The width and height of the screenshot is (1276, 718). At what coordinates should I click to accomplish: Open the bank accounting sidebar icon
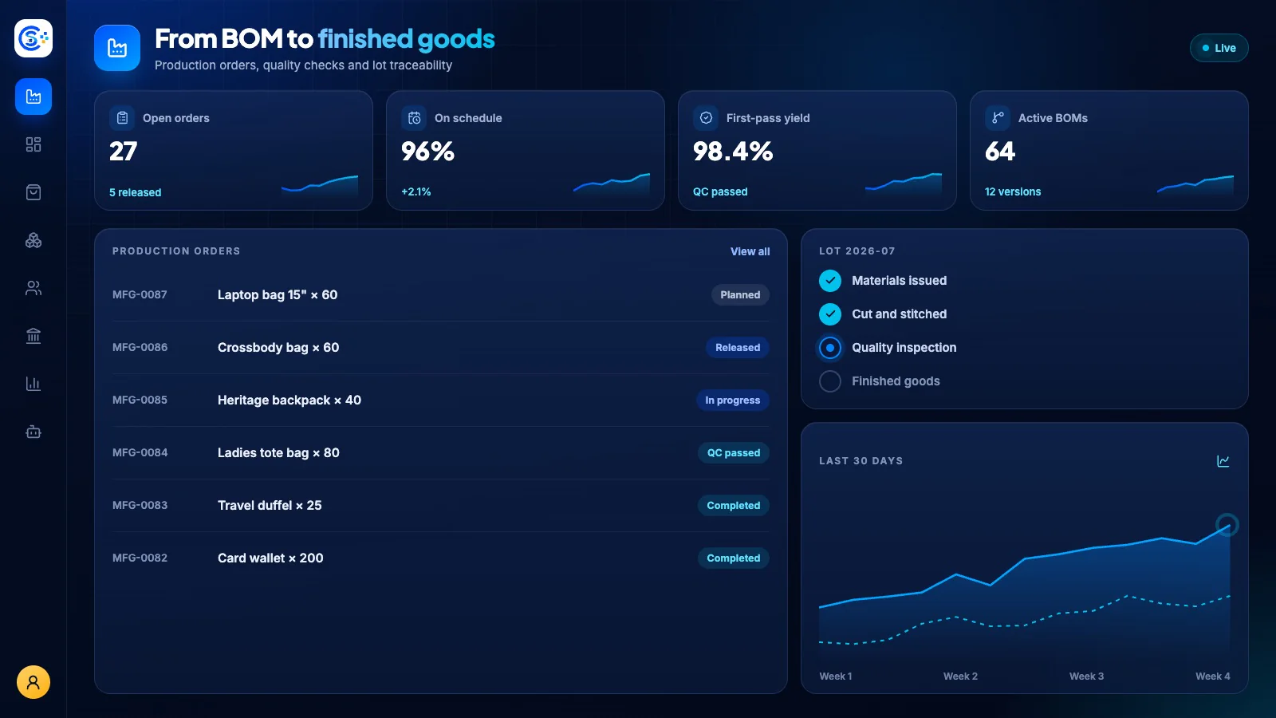tap(33, 336)
